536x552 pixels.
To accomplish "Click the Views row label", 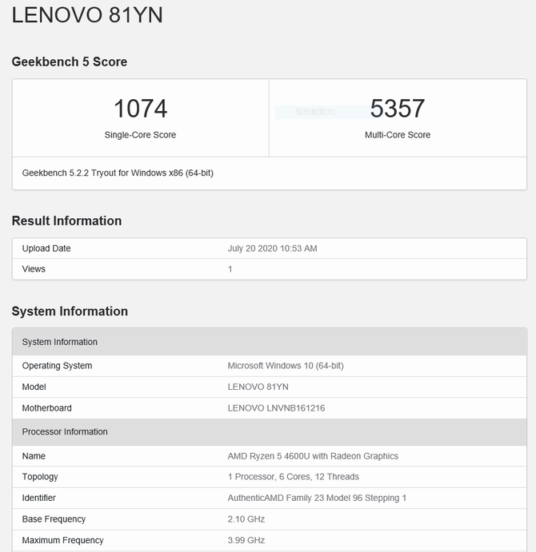I will 34,269.
